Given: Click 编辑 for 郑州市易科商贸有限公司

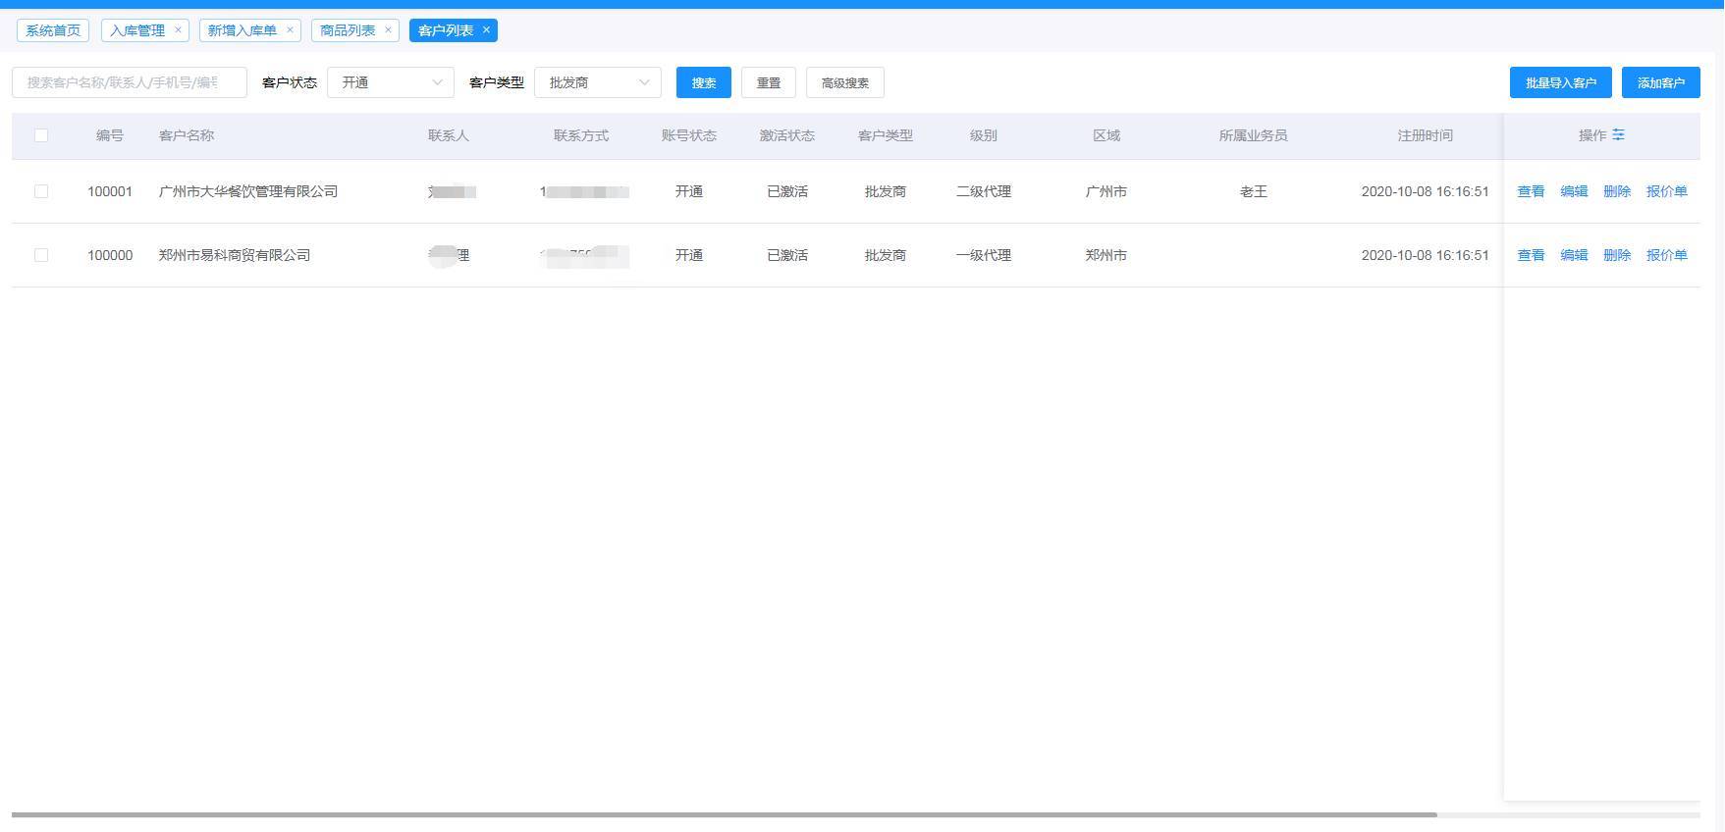Looking at the screenshot, I should point(1574,255).
